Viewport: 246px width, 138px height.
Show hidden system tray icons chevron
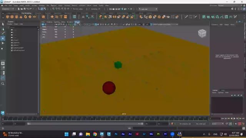(x=204, y=134)
